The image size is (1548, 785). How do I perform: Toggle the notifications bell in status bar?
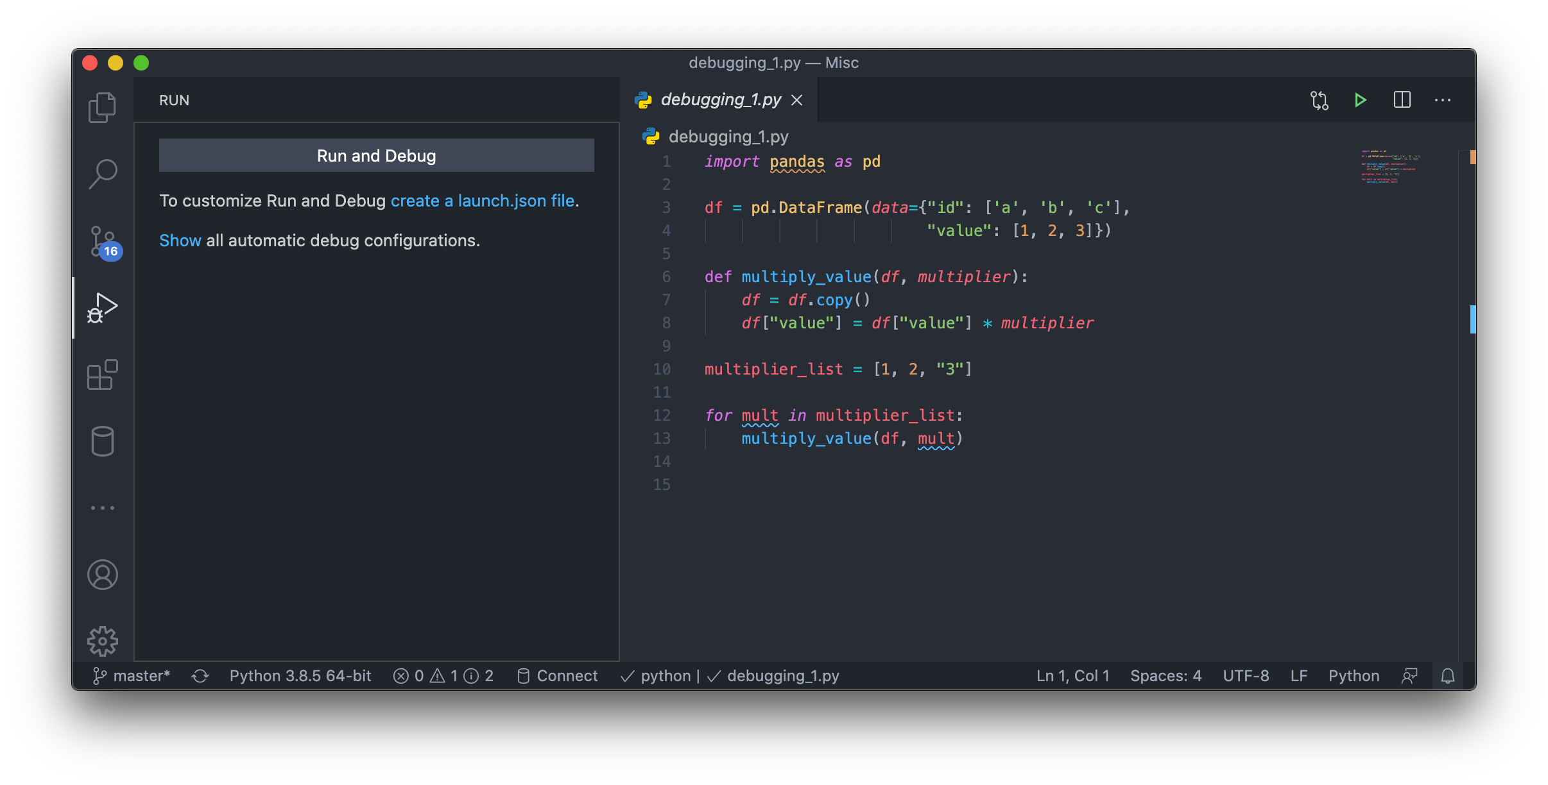click(x=1447, y=676)
